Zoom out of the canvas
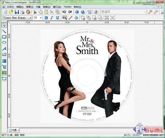 [156, 12]
